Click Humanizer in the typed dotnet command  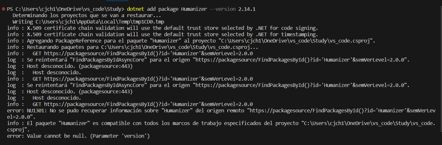pos(194,10)
